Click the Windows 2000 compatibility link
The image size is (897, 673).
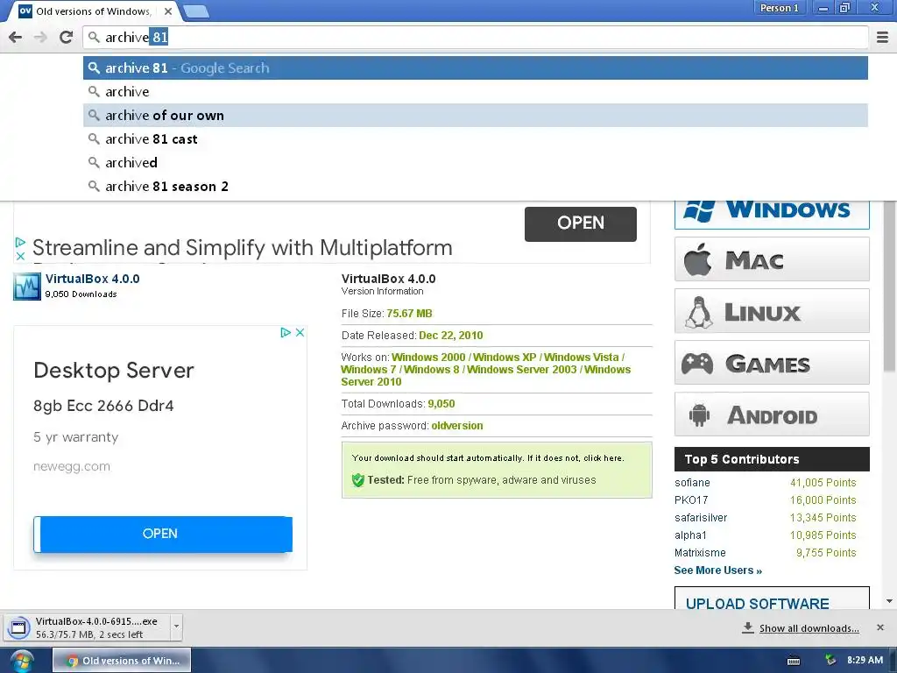(x=427, y=358)
